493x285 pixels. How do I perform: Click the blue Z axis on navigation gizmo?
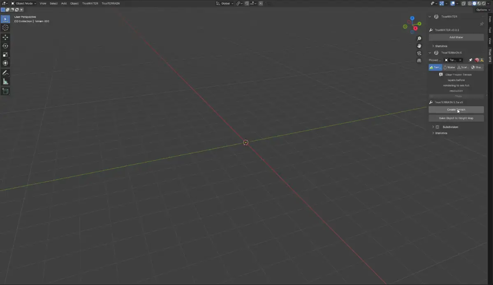click(412, 18)
